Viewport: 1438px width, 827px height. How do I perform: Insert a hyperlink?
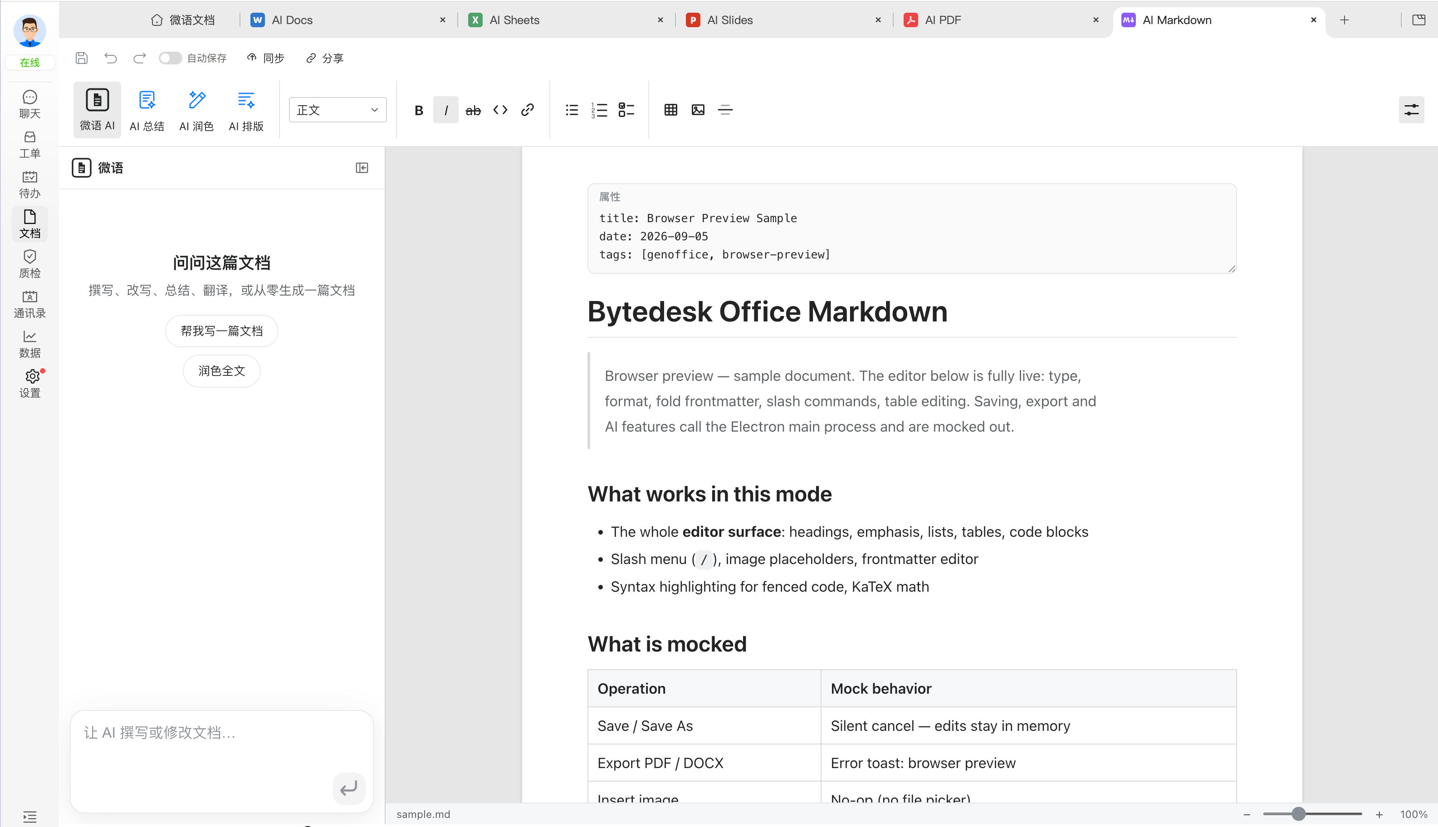coord(528,110)
